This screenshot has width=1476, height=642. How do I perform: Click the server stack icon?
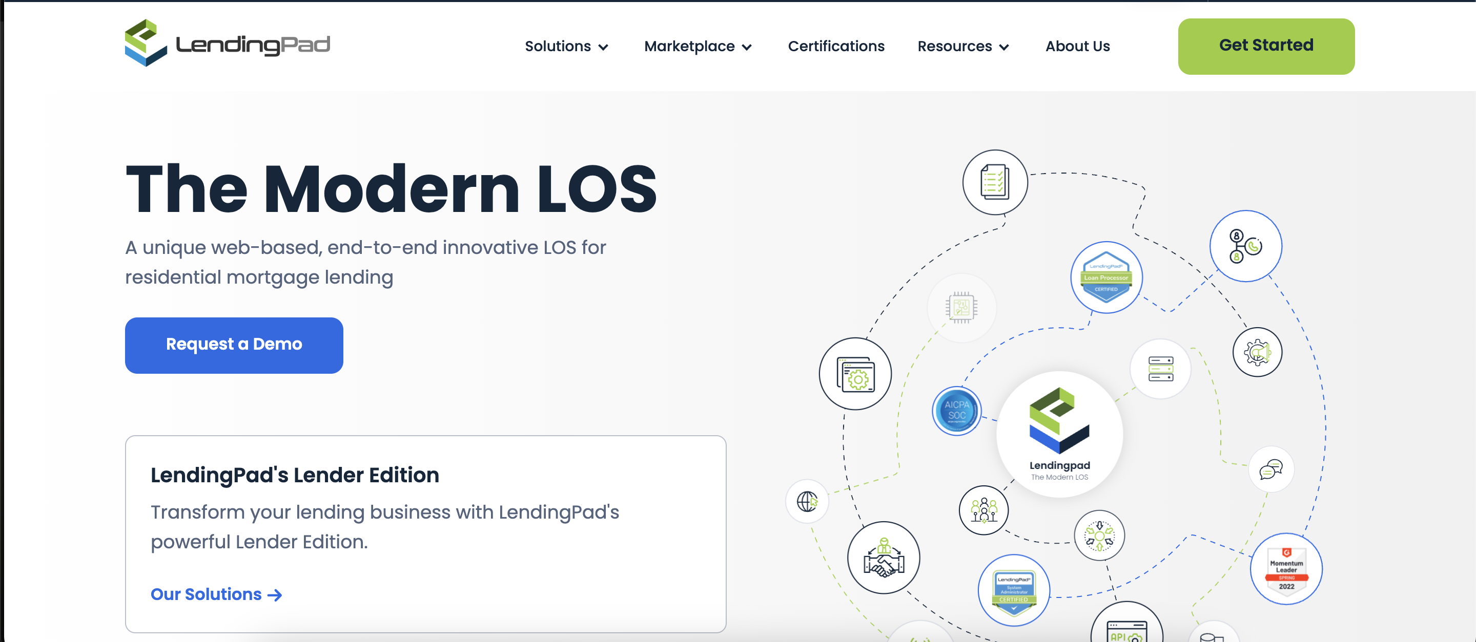pyautogui.click(x=1160, y=369)
